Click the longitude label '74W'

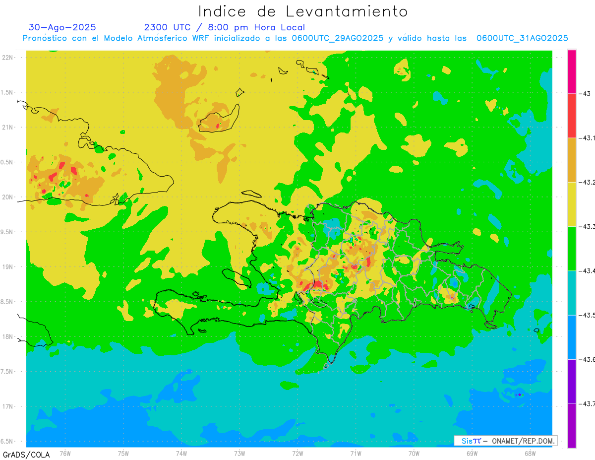[181, 453]
